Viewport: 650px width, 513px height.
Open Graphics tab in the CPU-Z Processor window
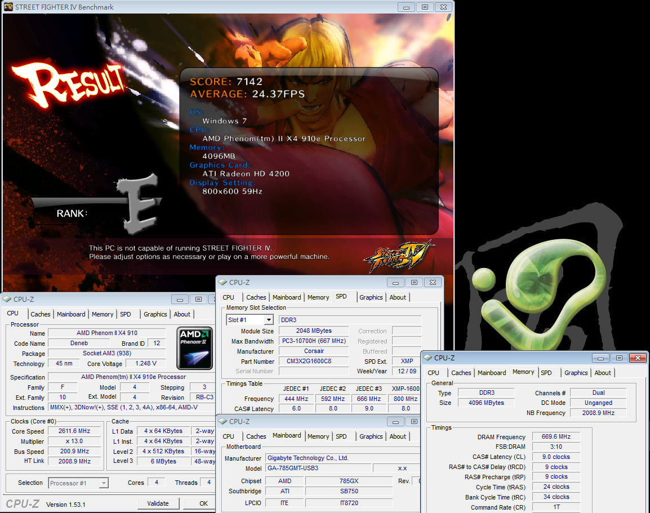pyautogui.click(x=155, y=314)
